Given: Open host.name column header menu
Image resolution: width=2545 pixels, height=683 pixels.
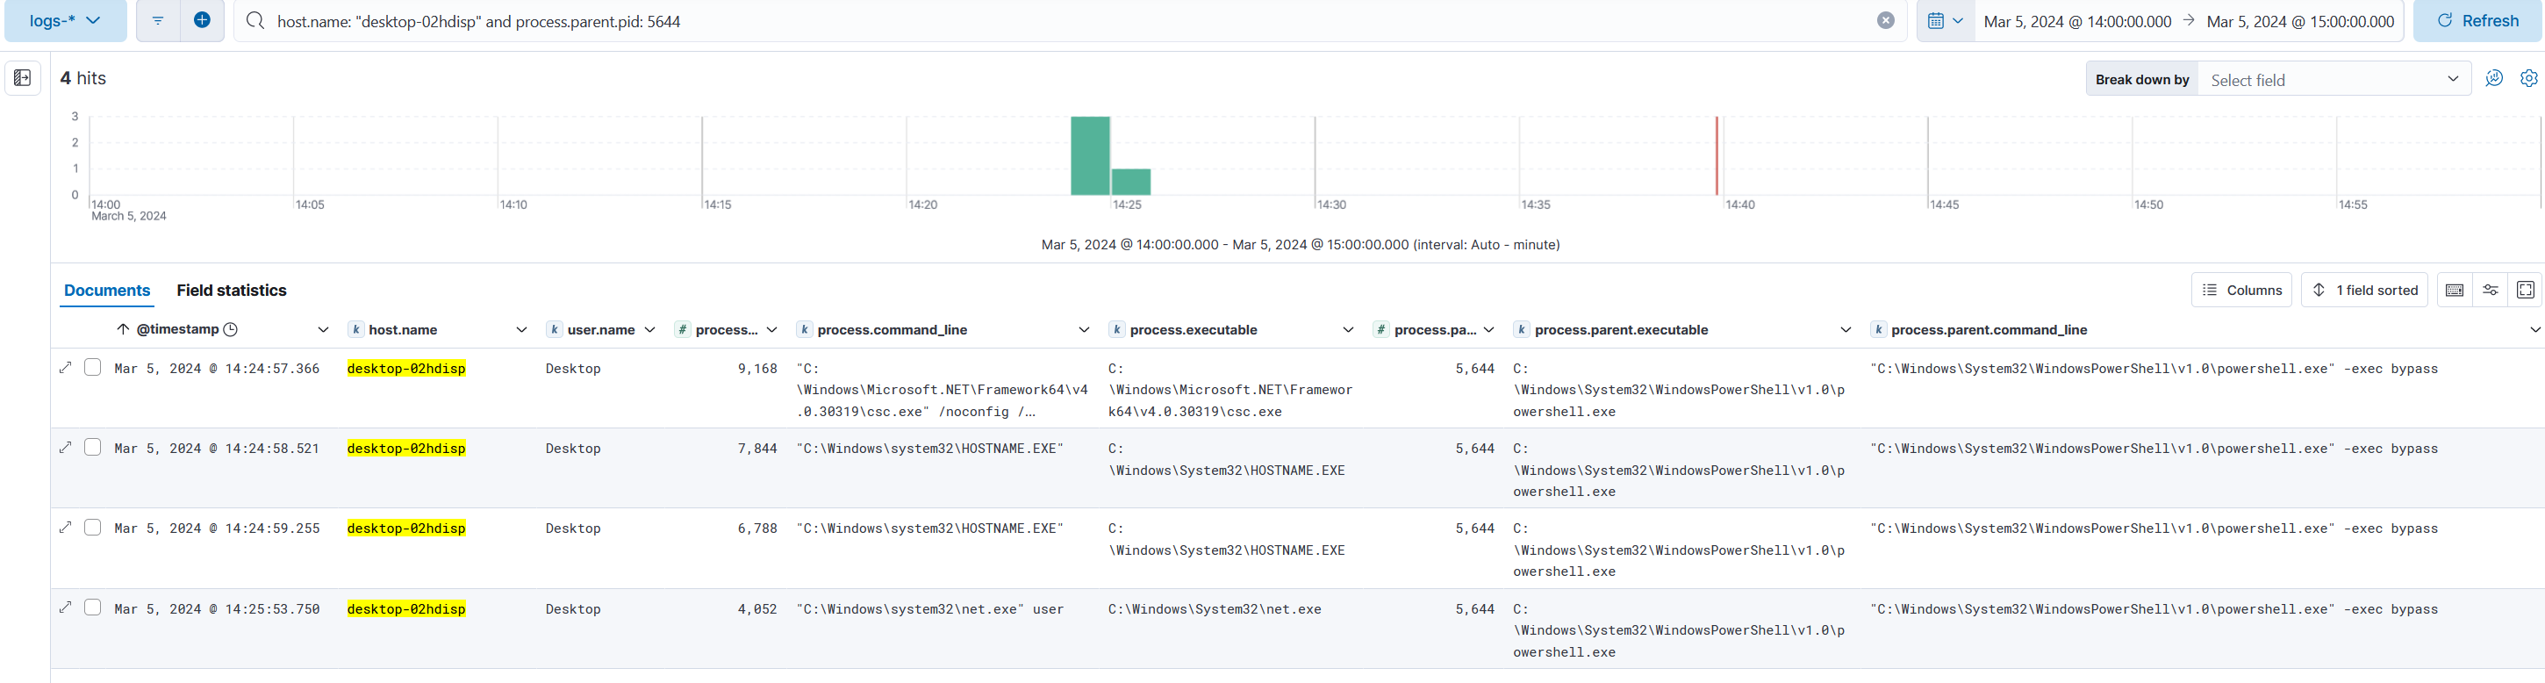Looking at the screenshot, I should (520, 330).
